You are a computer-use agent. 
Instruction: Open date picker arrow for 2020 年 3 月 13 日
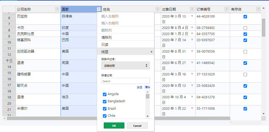[x=192, y=16]
